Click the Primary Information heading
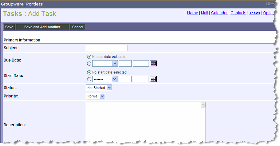The image size is (280, 146). pyautogui.click(x=22, y=40)
